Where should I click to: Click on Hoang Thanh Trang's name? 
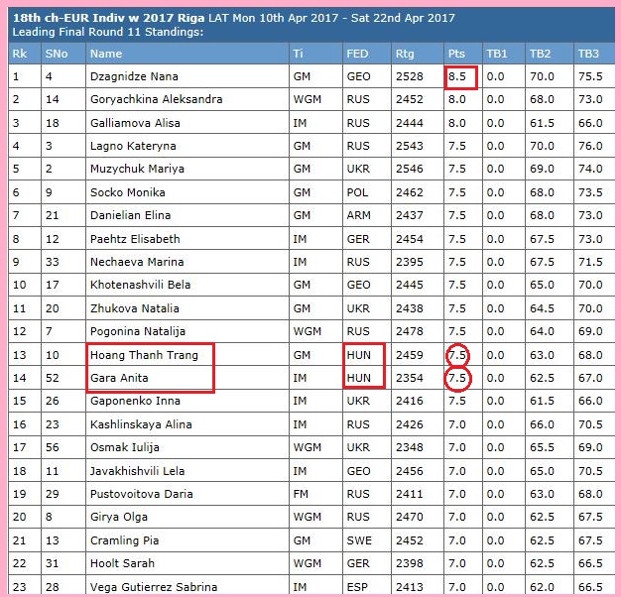(144, 354)
